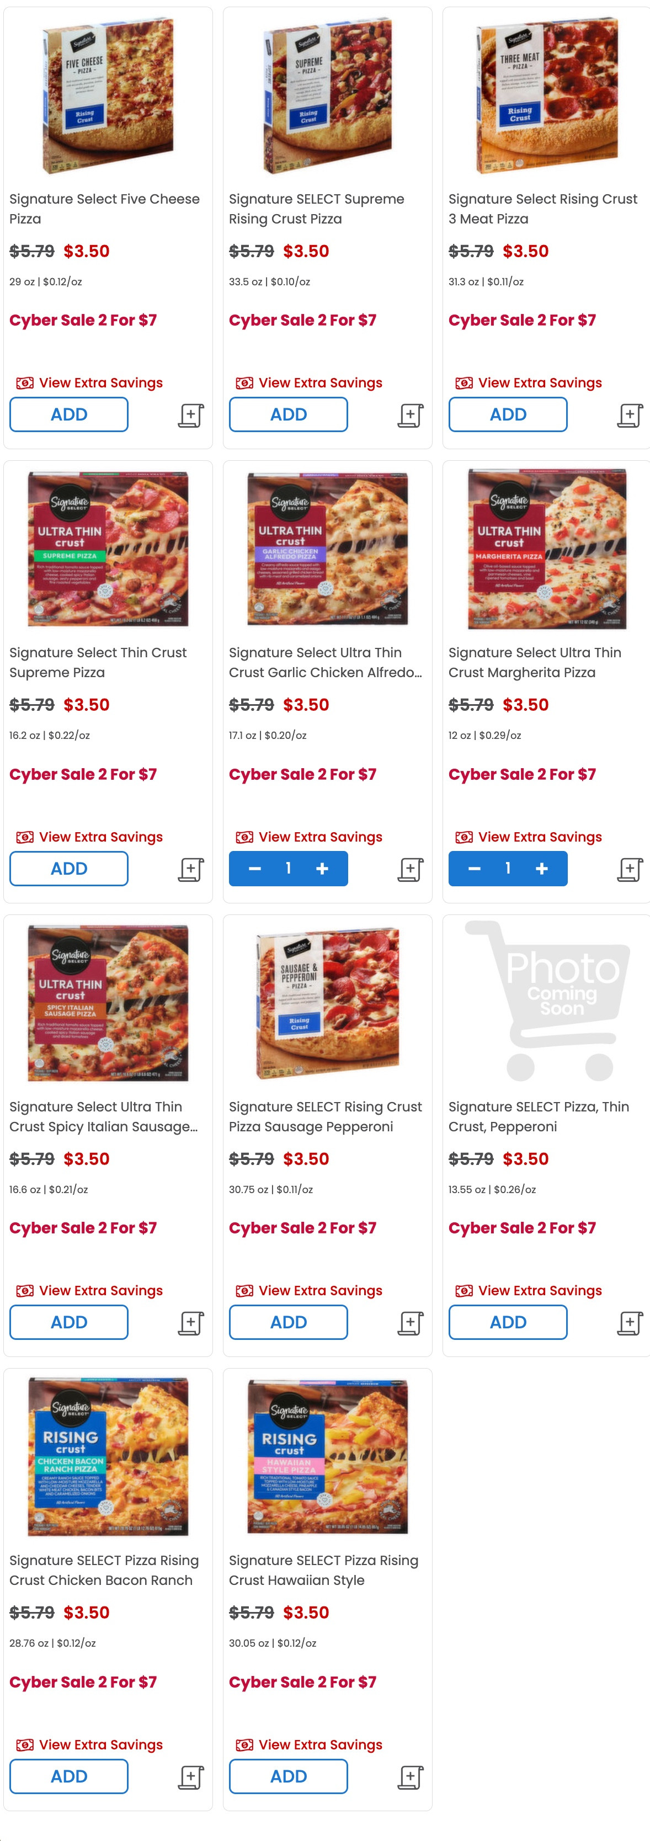Open Signature SELECT Pizza, Thin Crust, Pepperoni title

point(539,1116)
